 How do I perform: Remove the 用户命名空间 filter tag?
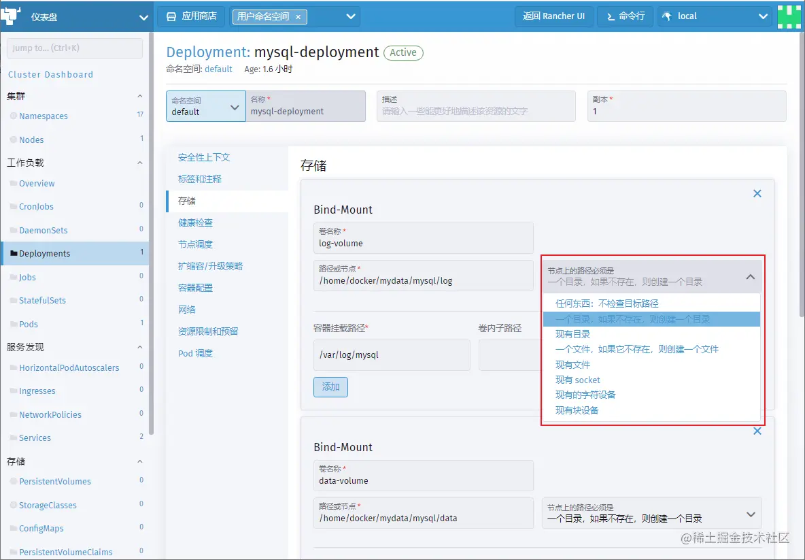[298, 17]
